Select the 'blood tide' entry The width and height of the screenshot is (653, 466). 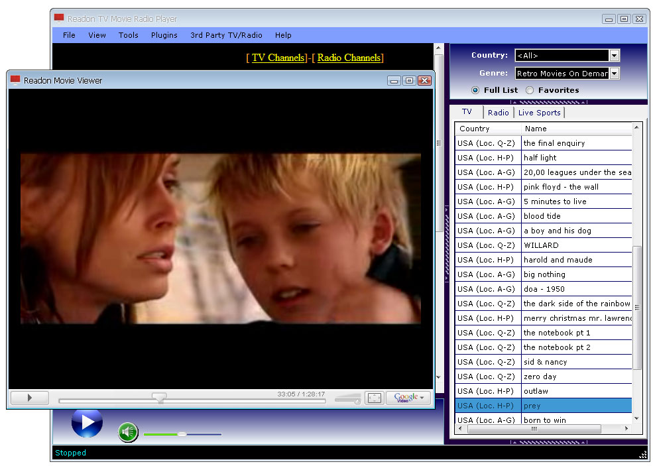(544, 216)
